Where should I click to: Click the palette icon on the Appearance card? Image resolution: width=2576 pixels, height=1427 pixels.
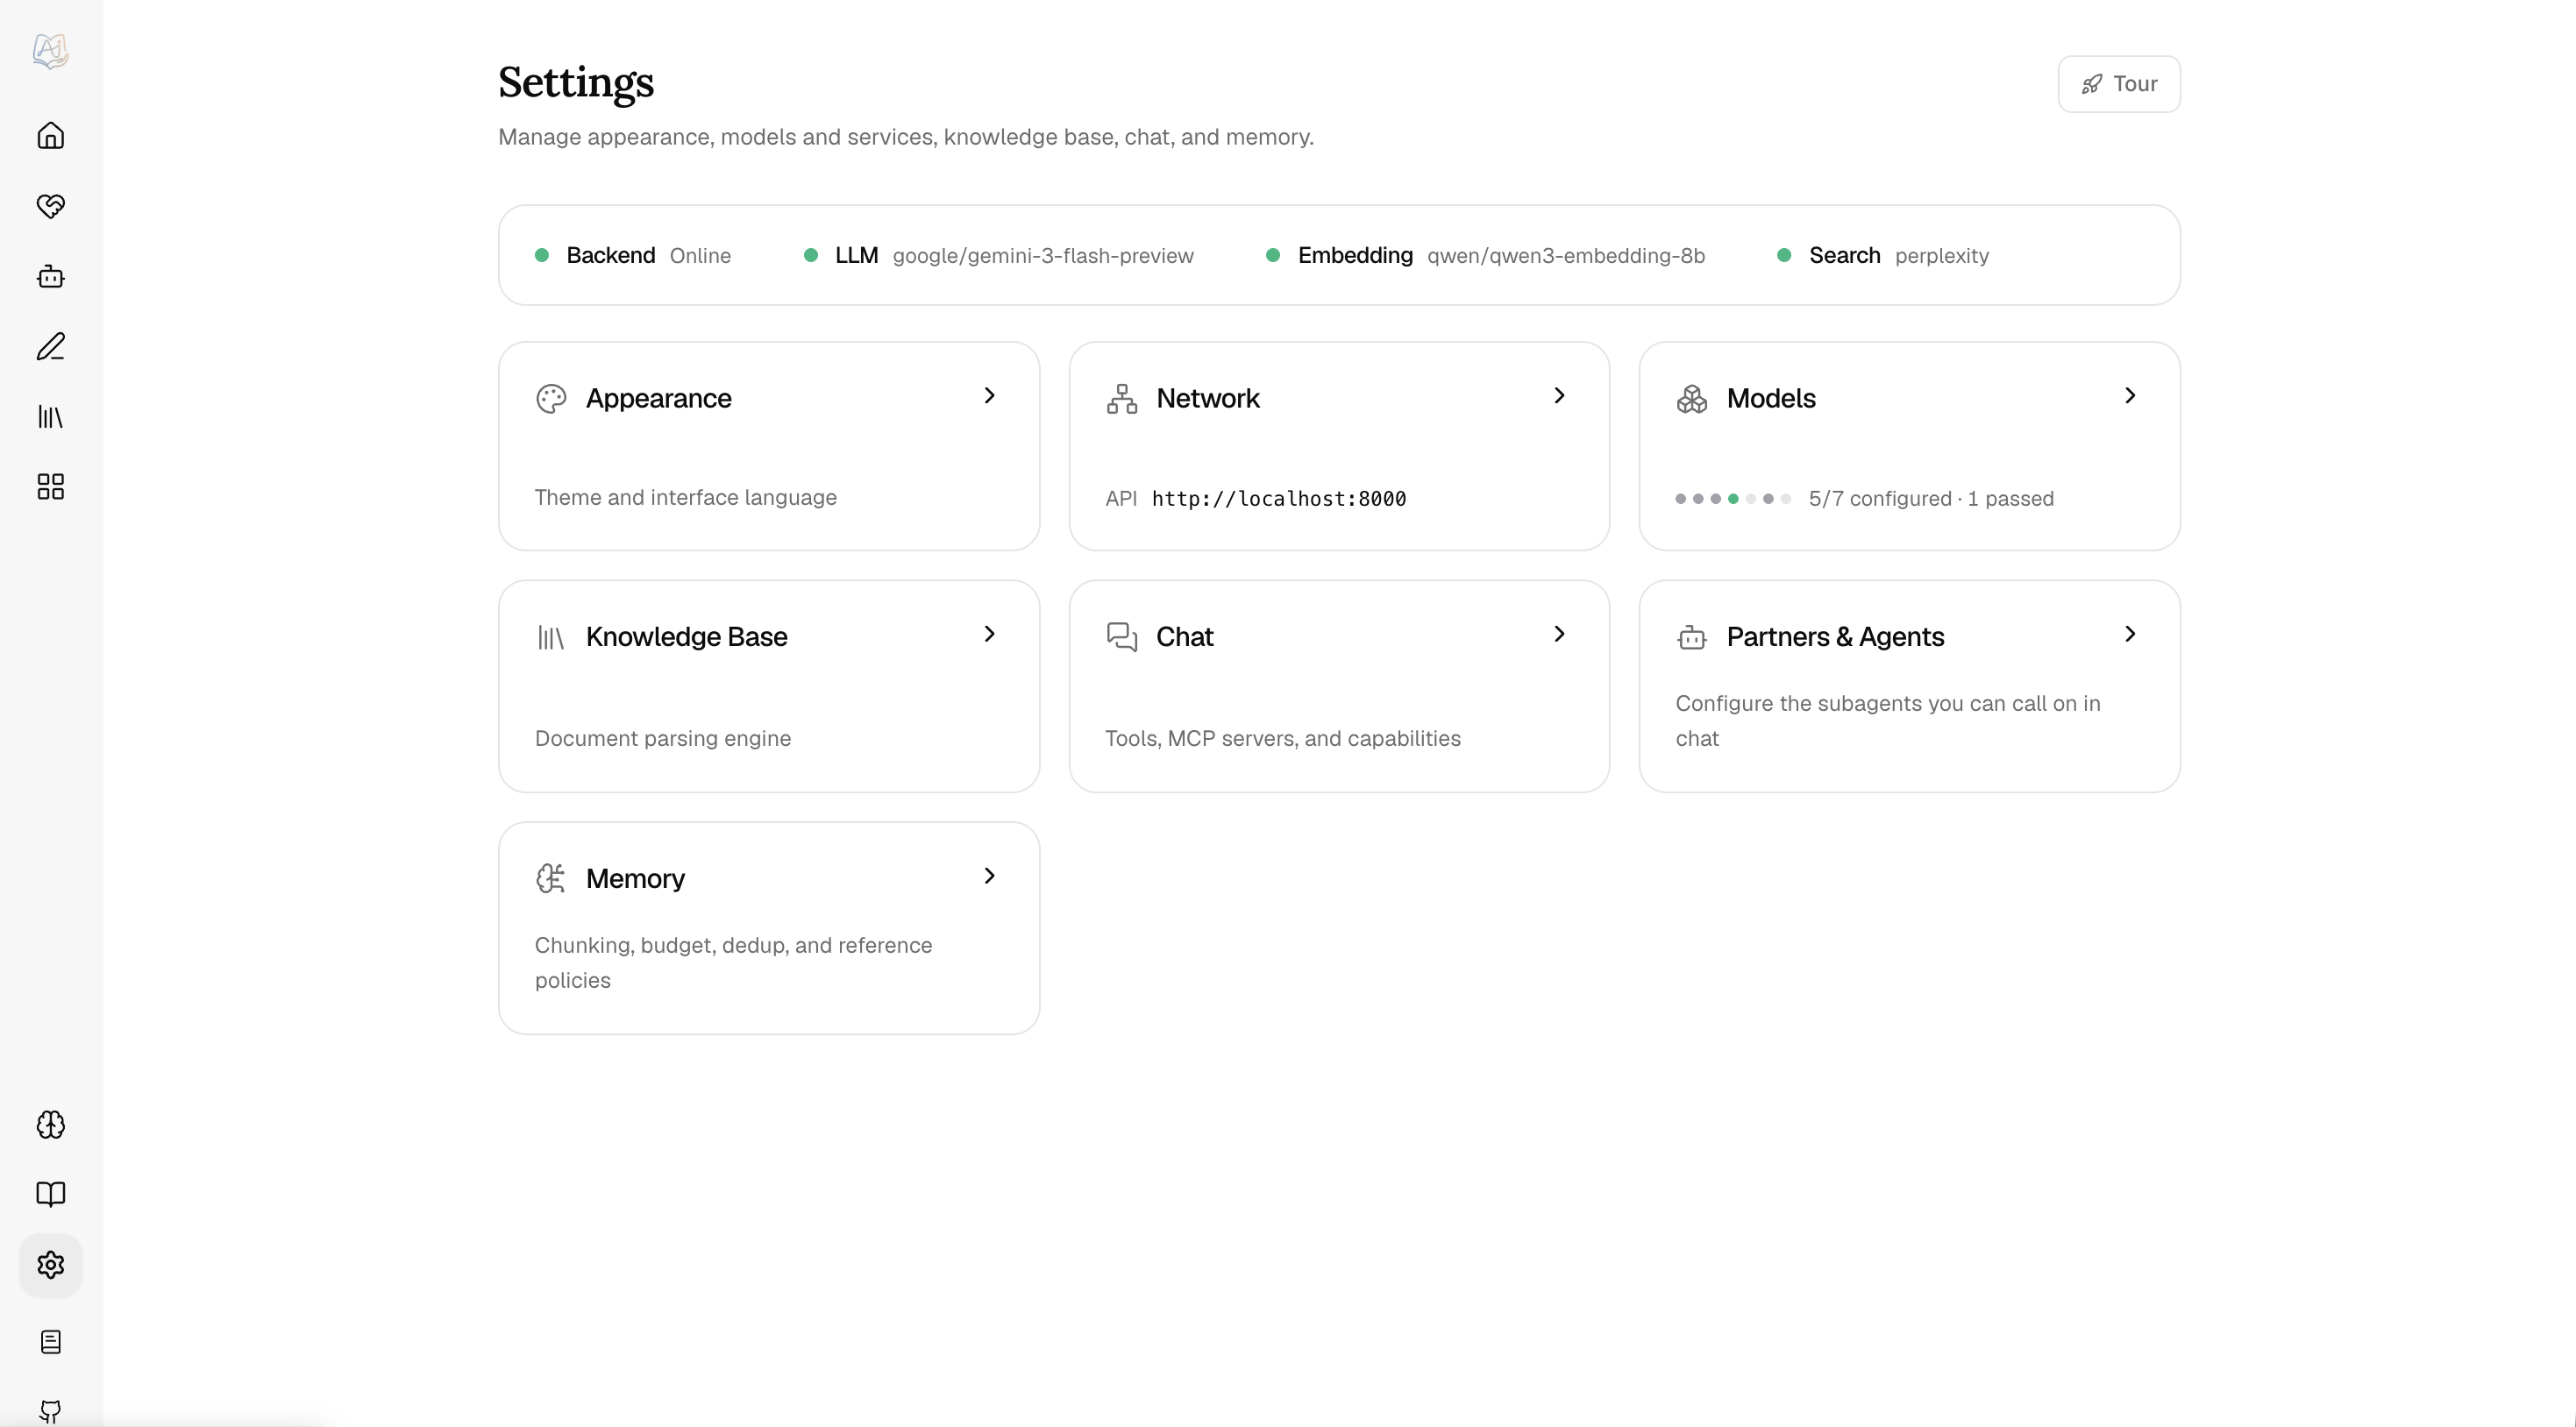click(551, 399)
